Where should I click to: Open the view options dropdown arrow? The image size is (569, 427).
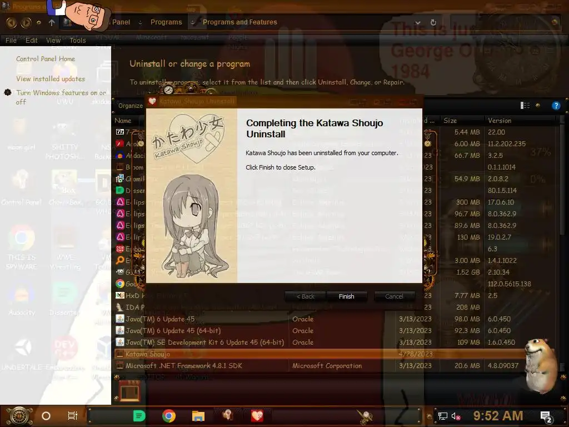(538, 105)
